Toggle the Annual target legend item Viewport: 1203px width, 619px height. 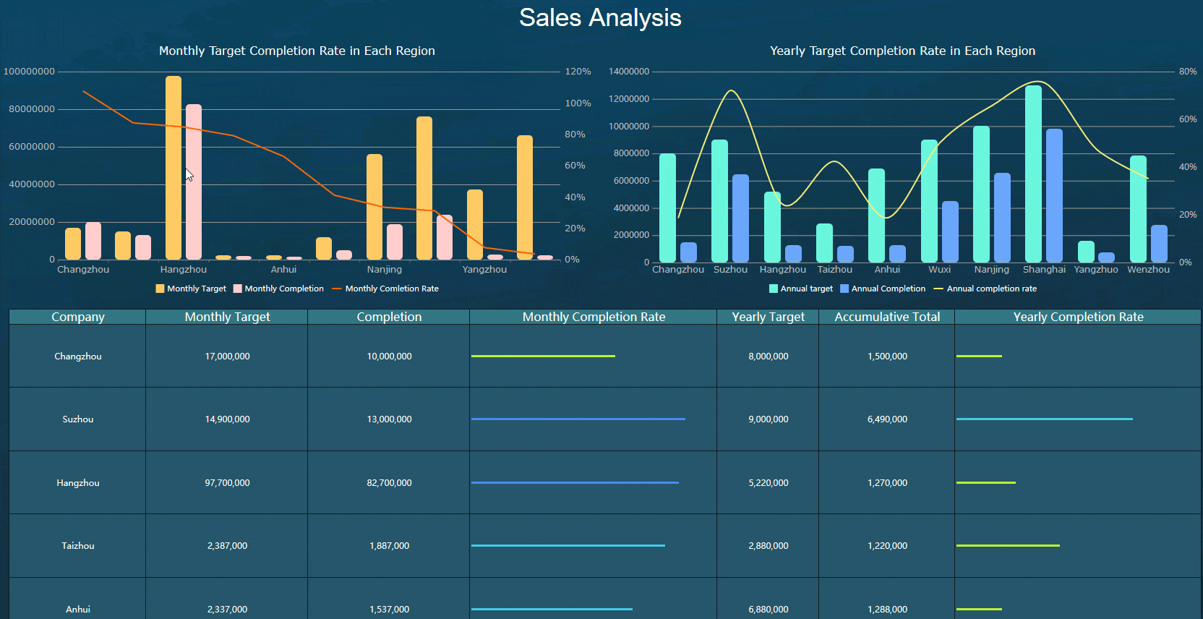pos(801,289)
